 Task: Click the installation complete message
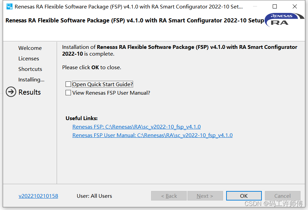180,50
